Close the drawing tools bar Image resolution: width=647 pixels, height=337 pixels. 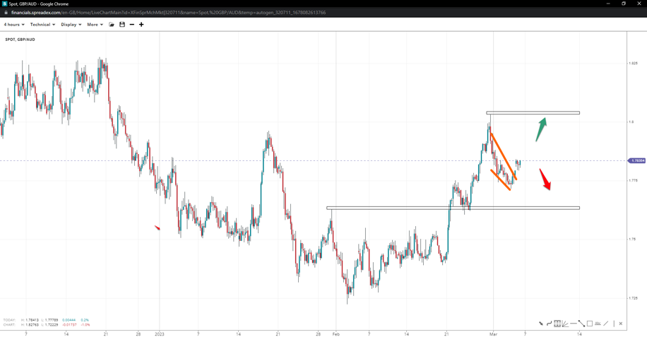[x=621, y=324]
